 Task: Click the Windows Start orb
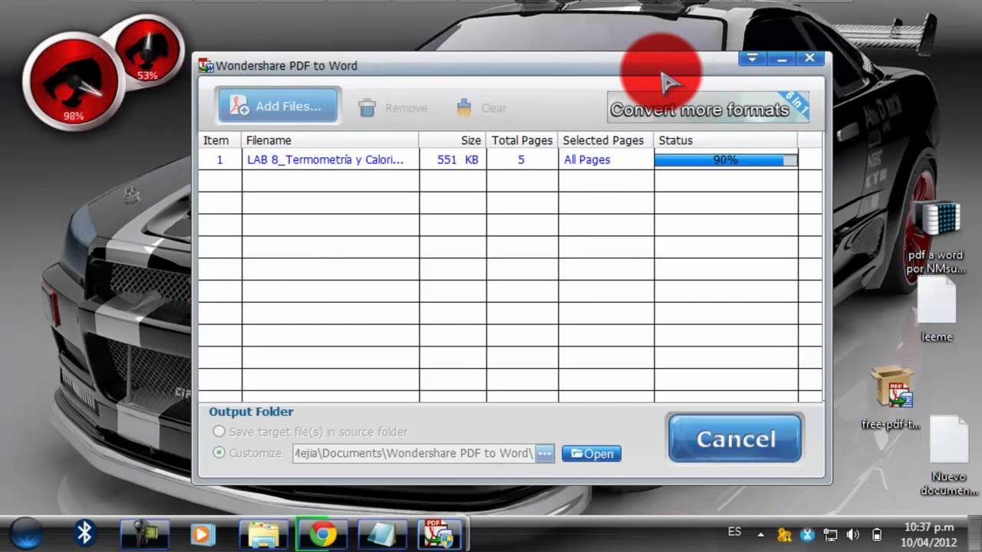pos(25,533)
